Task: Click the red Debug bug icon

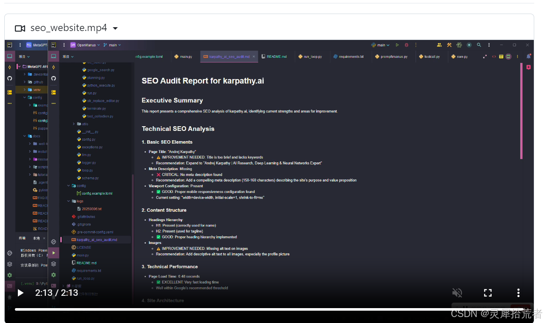Action: tap(407, 45)
